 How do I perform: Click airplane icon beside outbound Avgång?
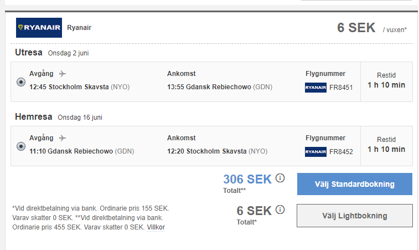[62, 74]
